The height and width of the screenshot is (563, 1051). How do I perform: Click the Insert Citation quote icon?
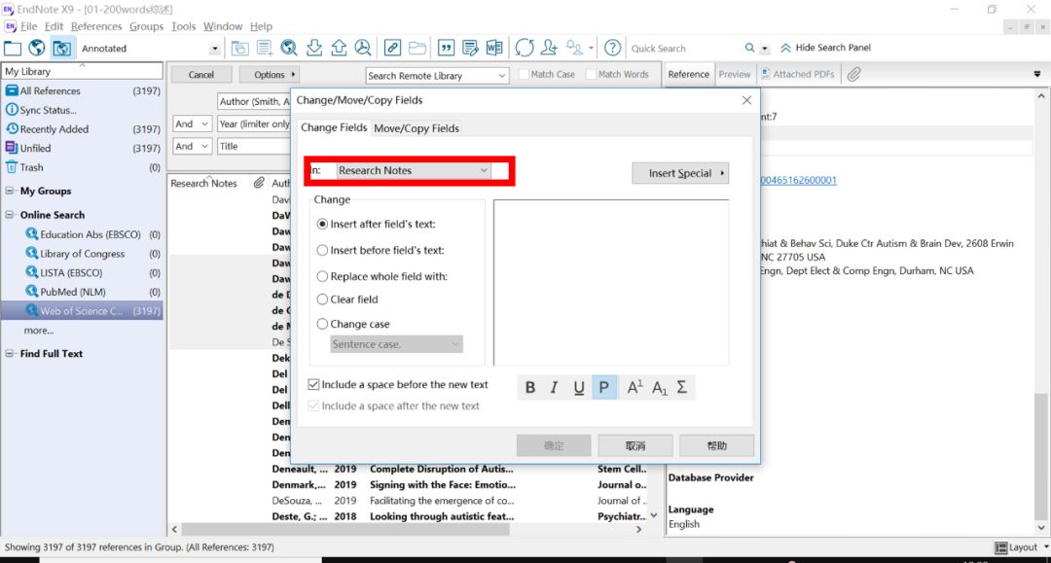(x=446, y=49)
